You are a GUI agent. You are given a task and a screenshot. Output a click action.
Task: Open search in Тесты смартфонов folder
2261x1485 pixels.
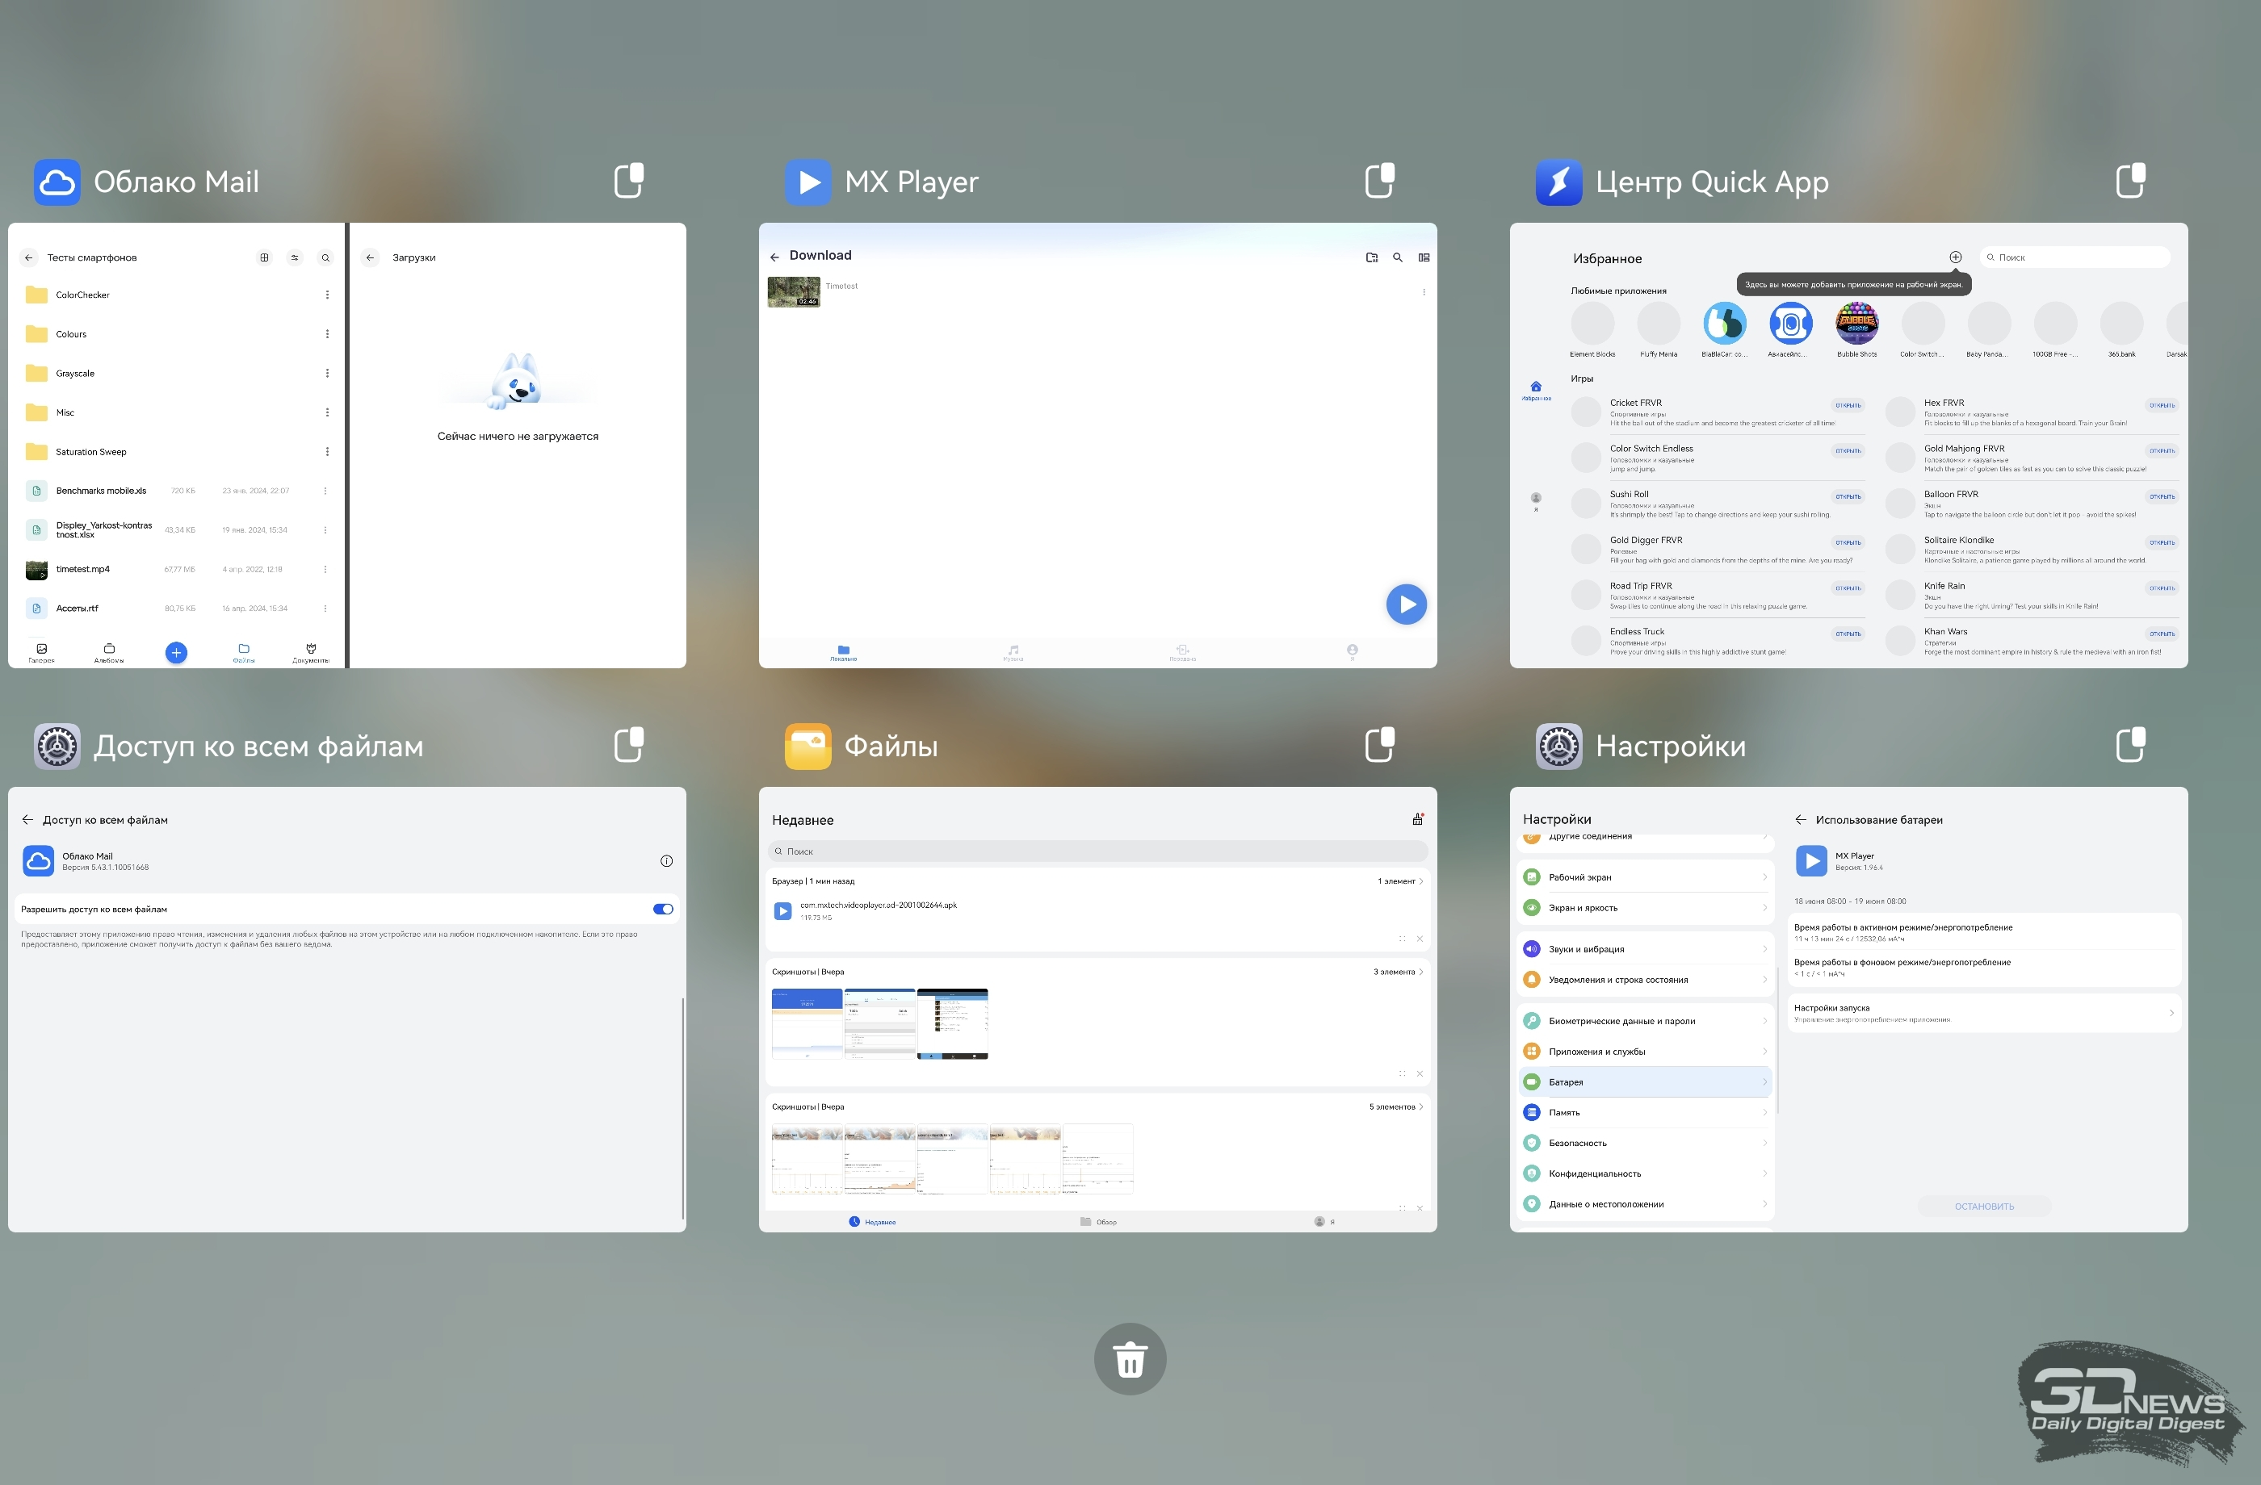coord(325,257)
